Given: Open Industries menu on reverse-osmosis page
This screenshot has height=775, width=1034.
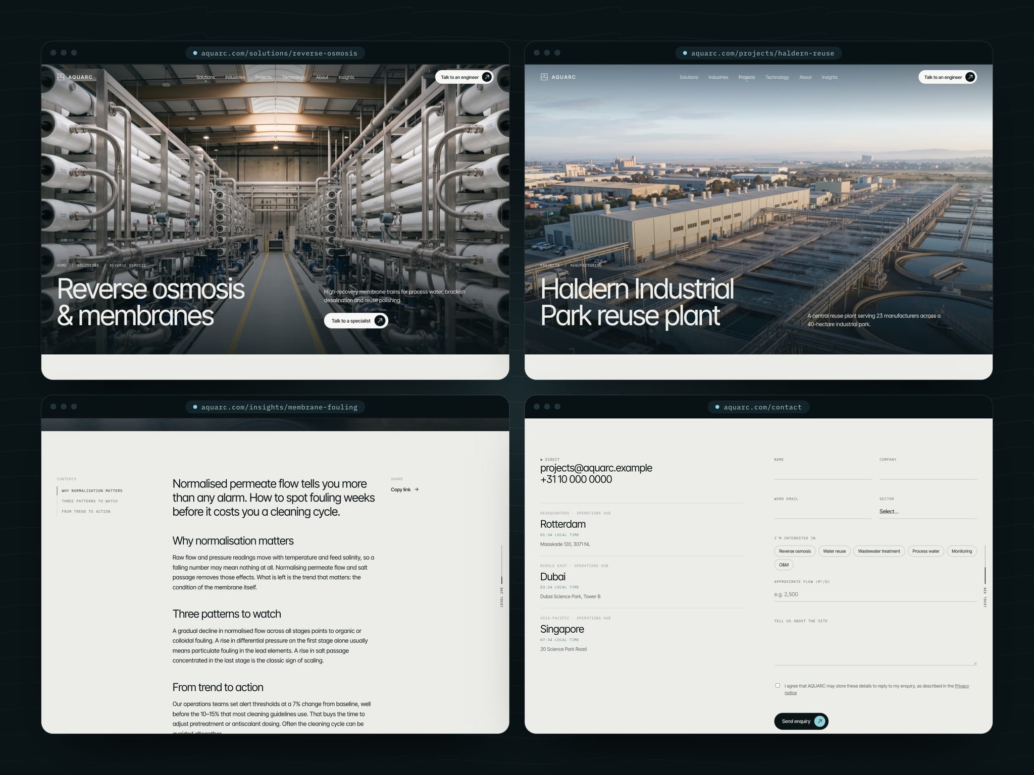Looking at the screenshot, I should pos(235,77).
